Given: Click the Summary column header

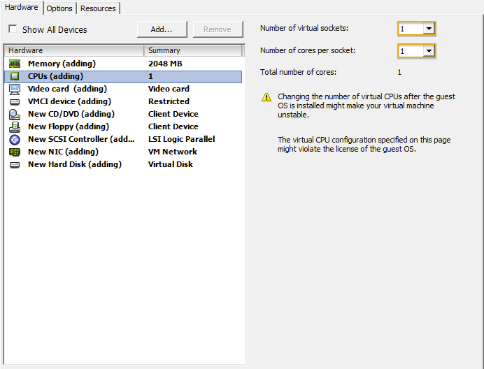Looking at the screenshot, I should pyautogui.click(x=192, y=50).
